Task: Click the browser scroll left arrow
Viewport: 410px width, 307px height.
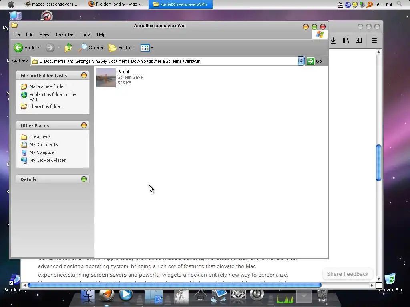Action: pos(24,285)
